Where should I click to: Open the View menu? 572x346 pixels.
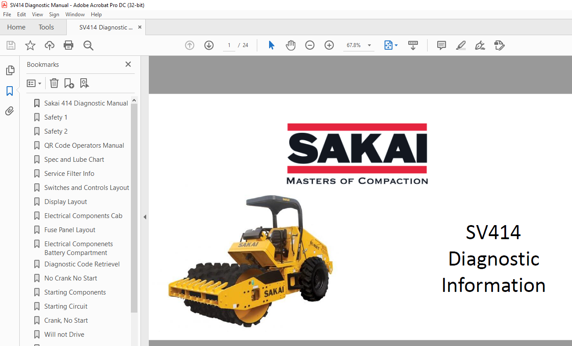[x=37, y=15]
